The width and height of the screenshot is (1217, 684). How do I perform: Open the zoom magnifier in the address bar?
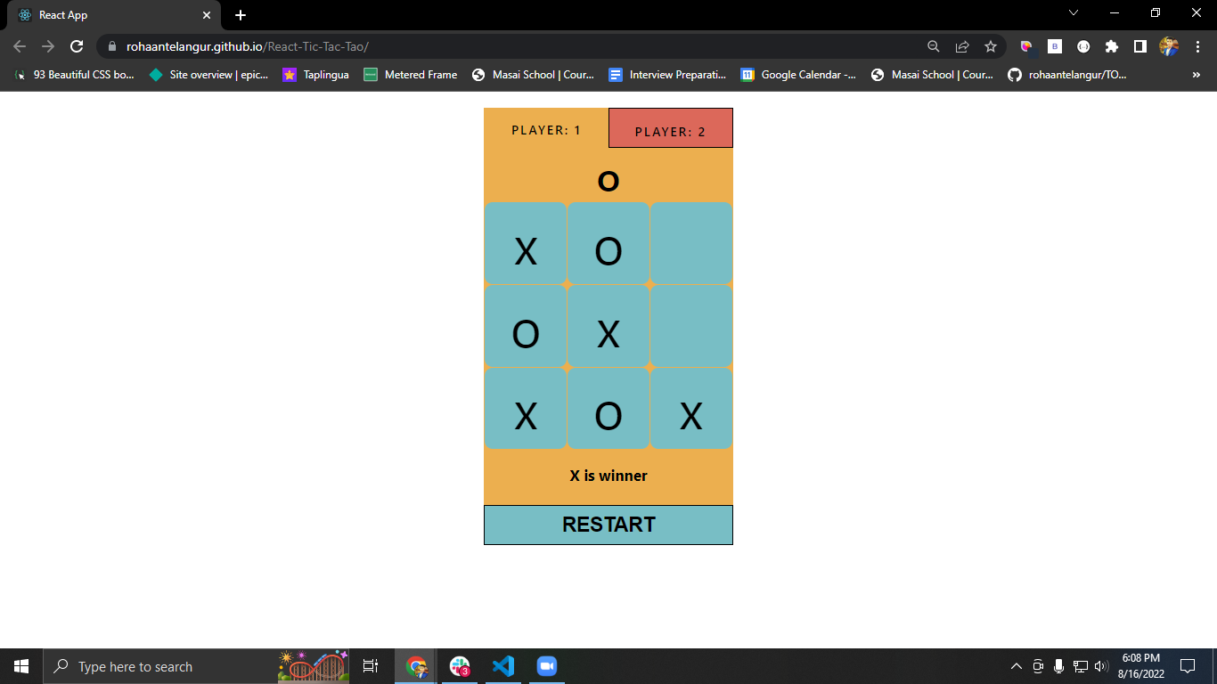pos(932,45)
